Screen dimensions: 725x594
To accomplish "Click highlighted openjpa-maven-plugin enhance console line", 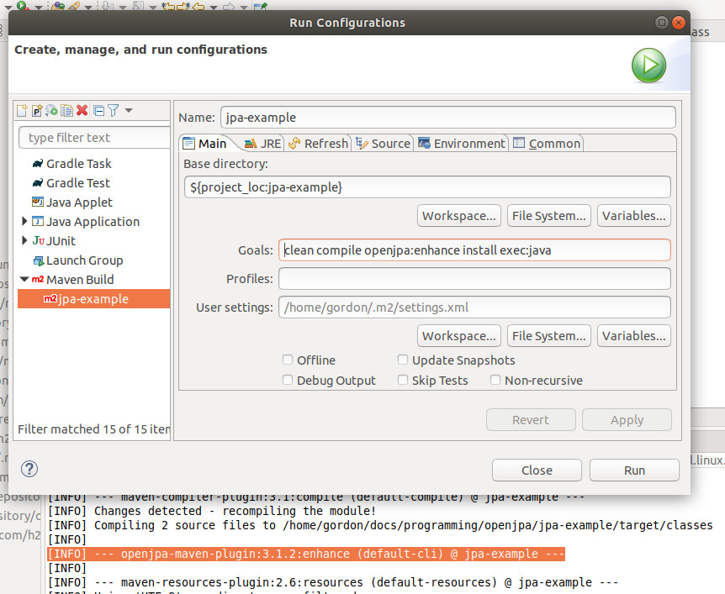I will 306,554.
